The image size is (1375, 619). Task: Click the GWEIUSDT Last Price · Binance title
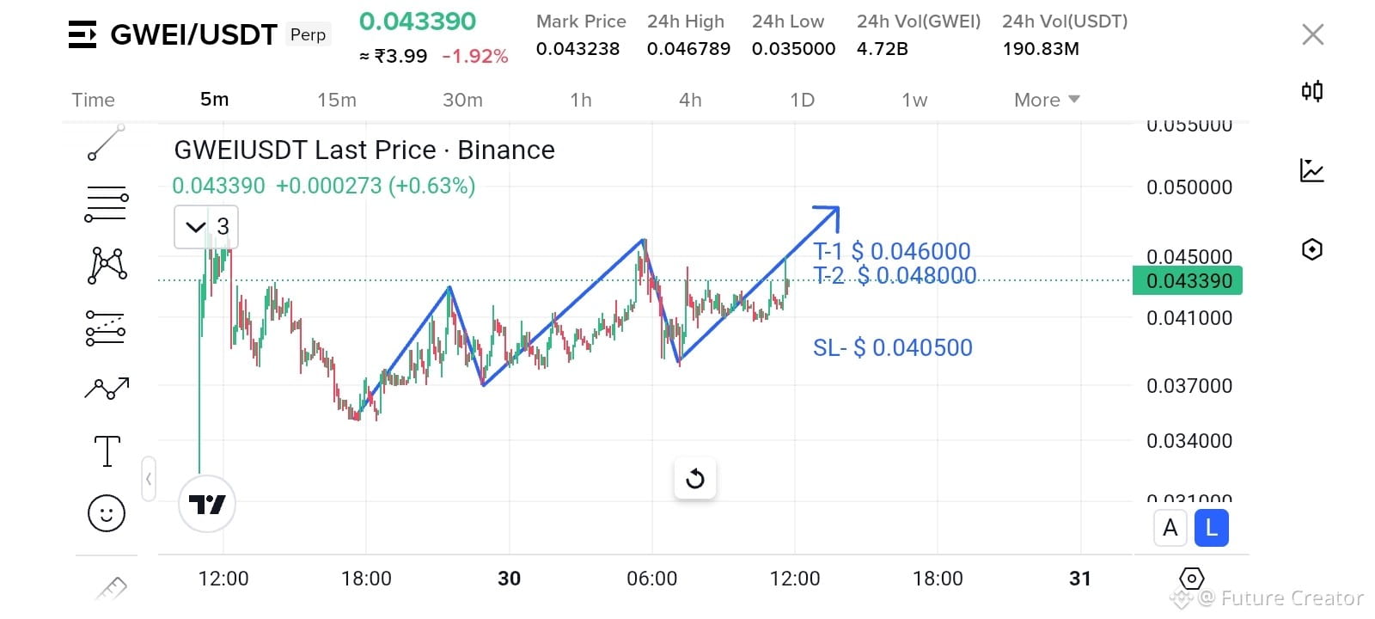[x=364, y=150]
